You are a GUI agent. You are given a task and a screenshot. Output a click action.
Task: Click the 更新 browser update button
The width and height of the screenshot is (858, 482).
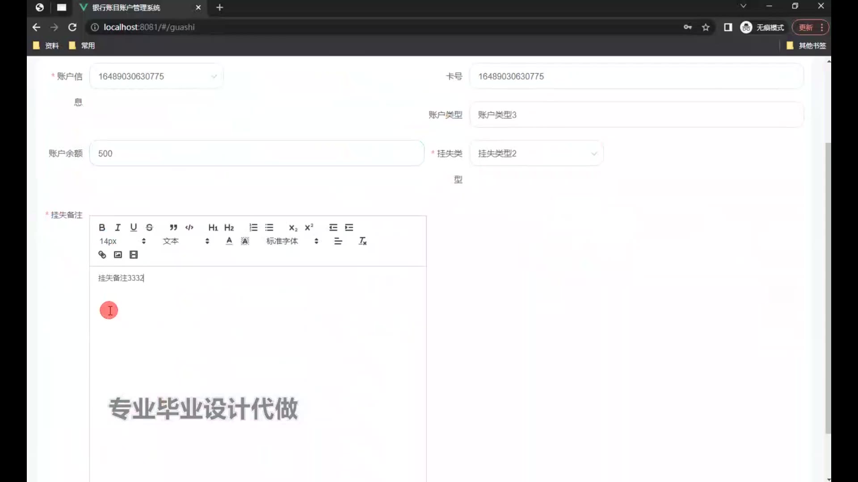[x=806, y=28]
